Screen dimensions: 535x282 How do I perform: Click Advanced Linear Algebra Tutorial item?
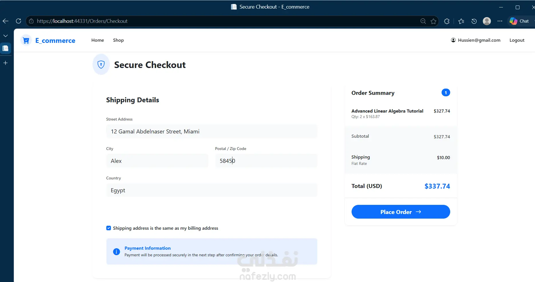pos(387,111)
